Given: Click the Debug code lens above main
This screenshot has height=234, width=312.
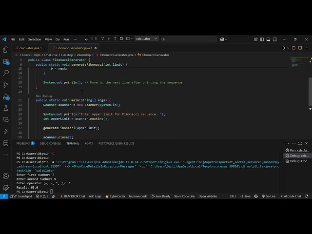Looking at the screenshot, I should 47,96.
